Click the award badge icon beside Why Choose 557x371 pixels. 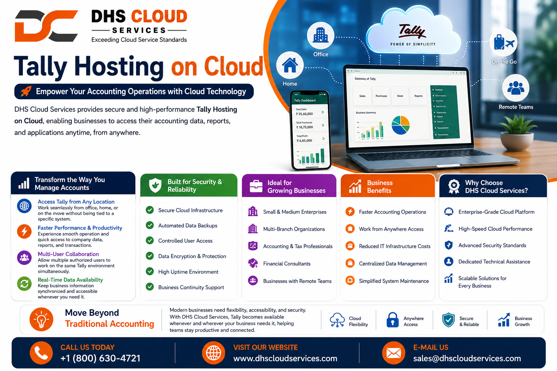454,186
